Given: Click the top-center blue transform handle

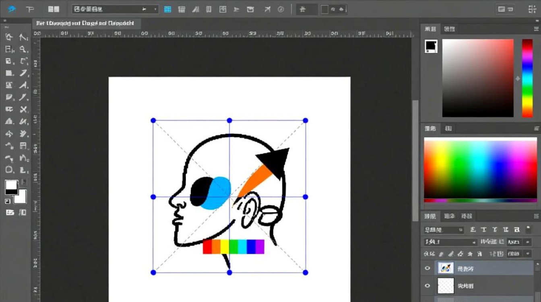Looking at the screenshot, I should pyautogui.click(x=229, y=120).
